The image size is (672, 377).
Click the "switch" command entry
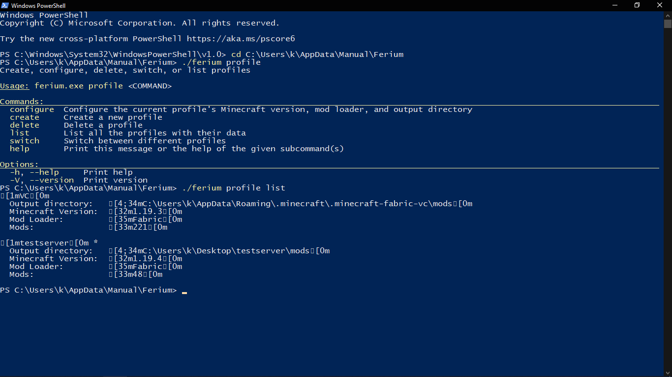tap(24, 140)
